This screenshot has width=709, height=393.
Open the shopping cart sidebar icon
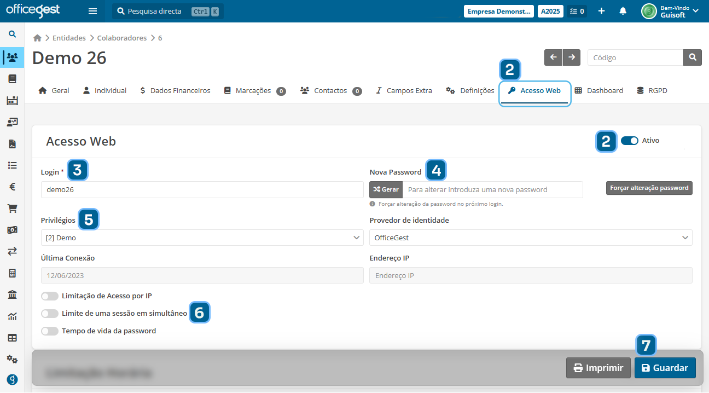[12, 208]
